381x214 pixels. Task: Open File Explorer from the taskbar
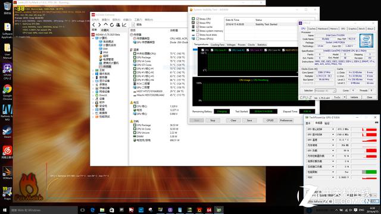(102, 210)
